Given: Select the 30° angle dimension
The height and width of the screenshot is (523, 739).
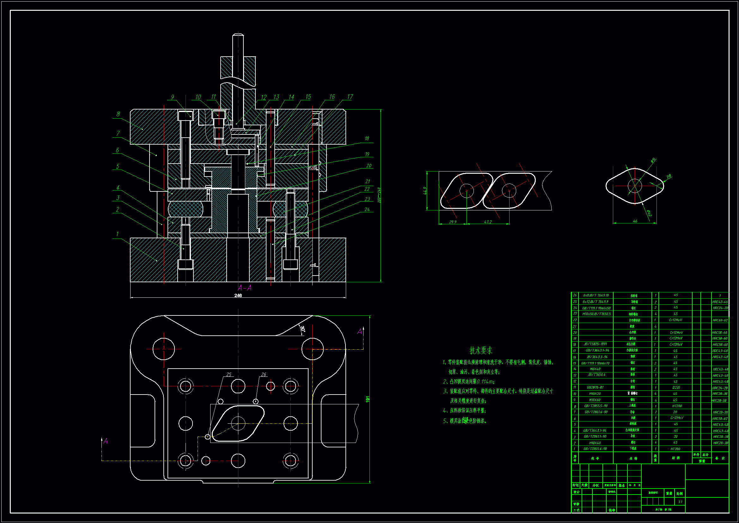Looking at the screenshot, I should [303, 329].
